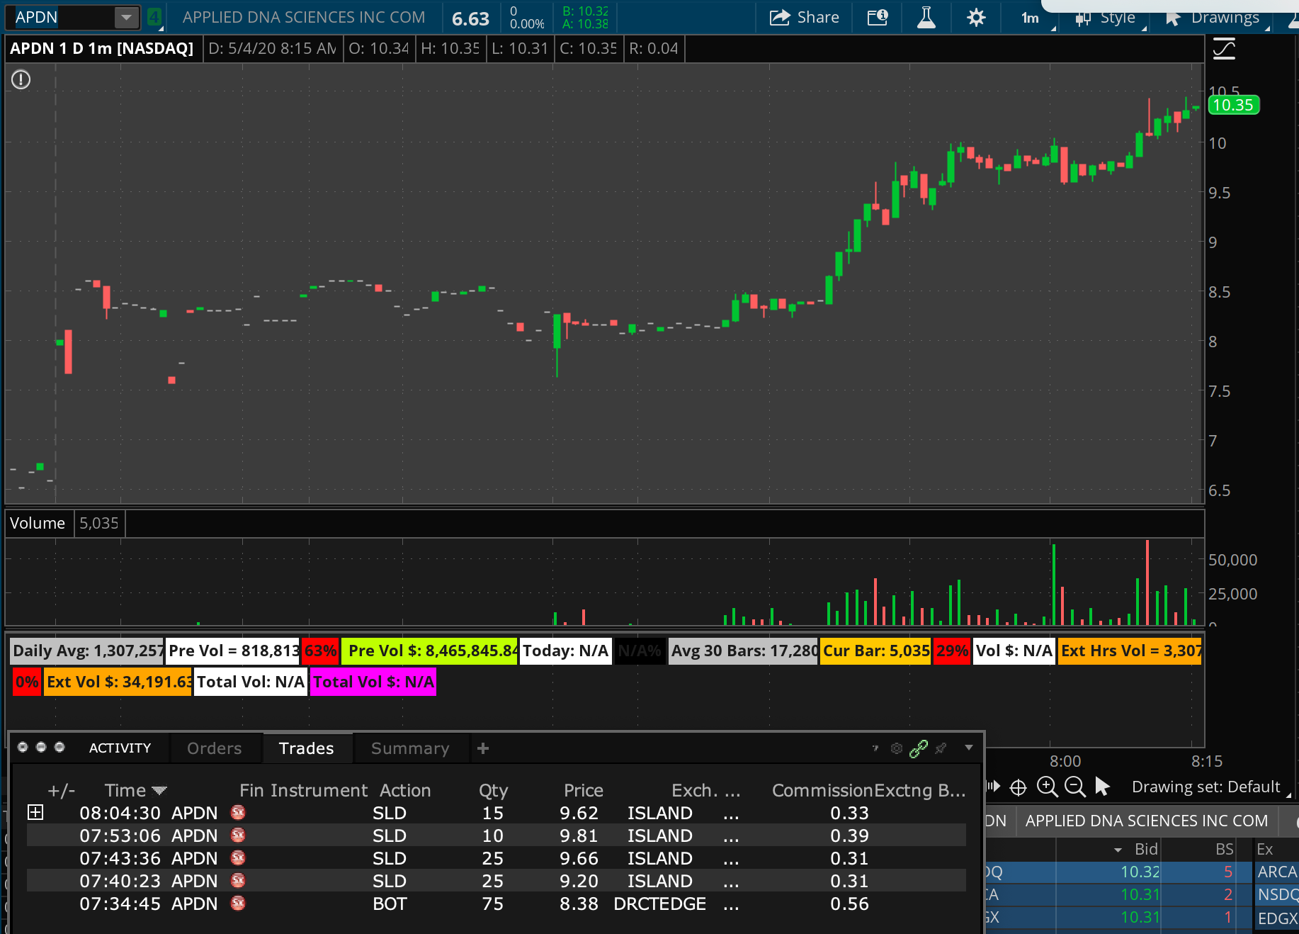
Task: Select the pointer cursor drawing tool
Action: (1102, 787)
